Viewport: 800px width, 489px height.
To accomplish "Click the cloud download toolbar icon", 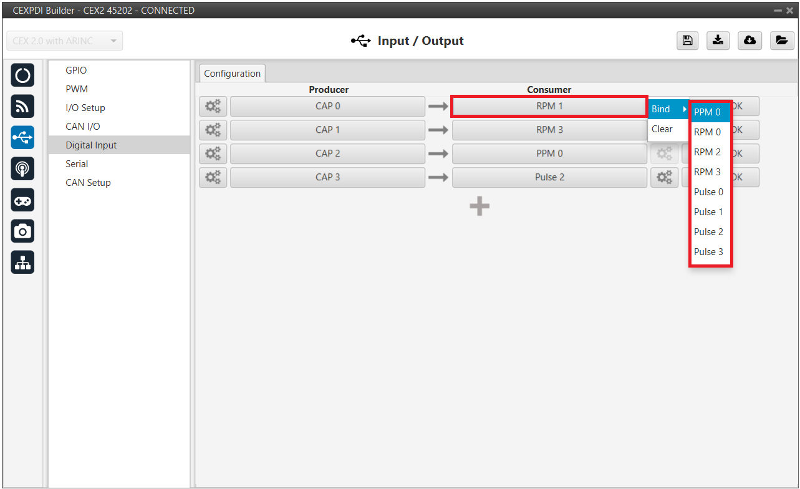I will 749,41.
